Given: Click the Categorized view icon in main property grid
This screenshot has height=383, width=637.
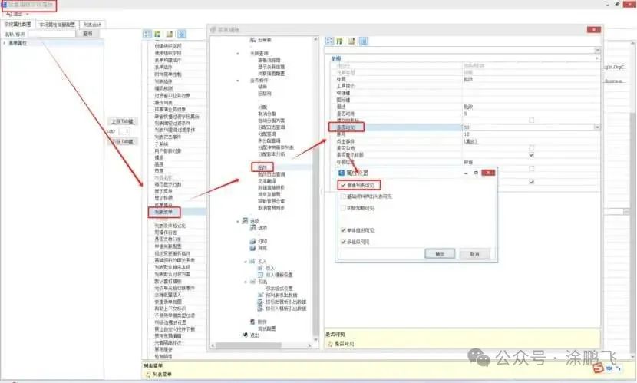Looking at the screenshot, I should [x=147, y=34].
